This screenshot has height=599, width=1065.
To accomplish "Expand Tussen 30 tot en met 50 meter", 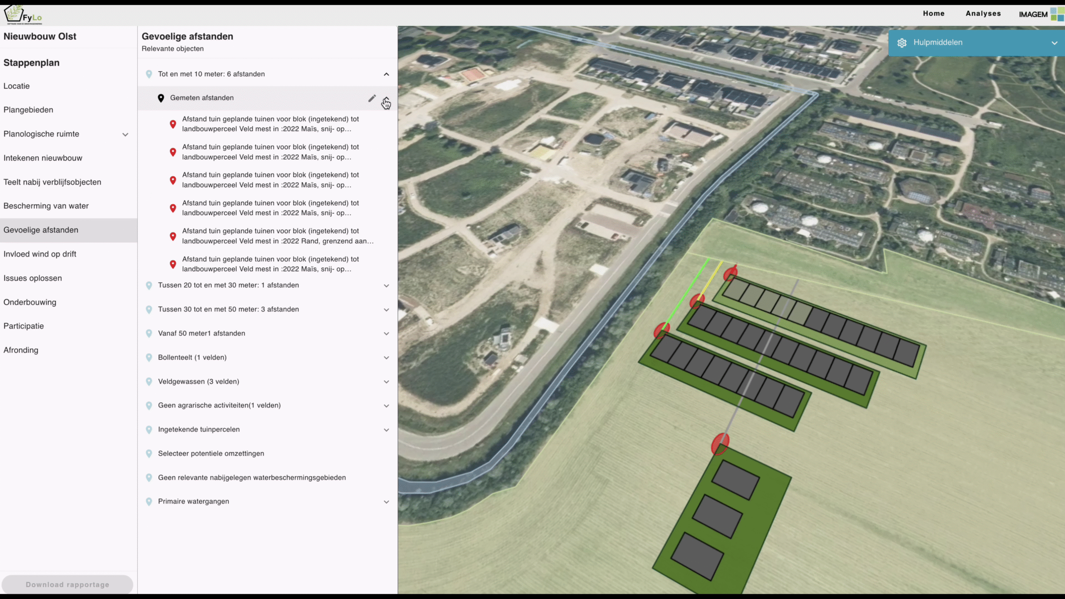I will tap(386, 310).
